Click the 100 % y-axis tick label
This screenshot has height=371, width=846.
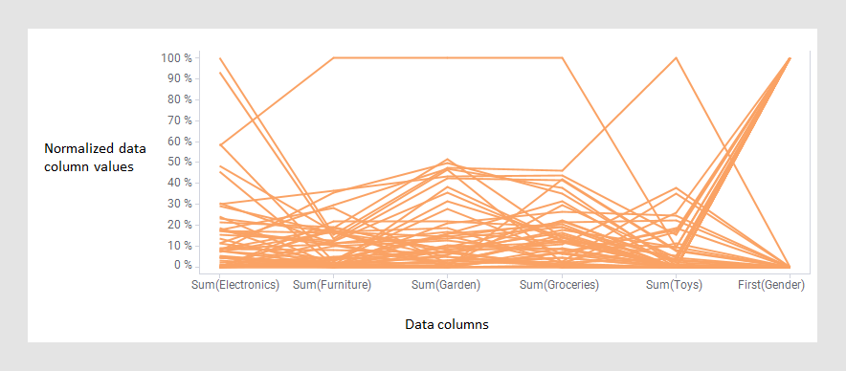click(176, 57)
